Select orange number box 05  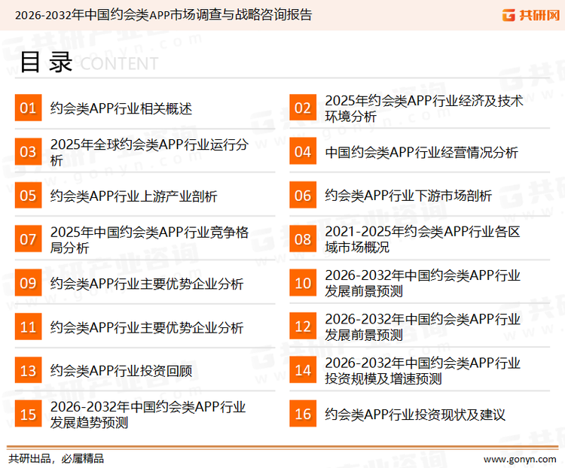[28, 195]
